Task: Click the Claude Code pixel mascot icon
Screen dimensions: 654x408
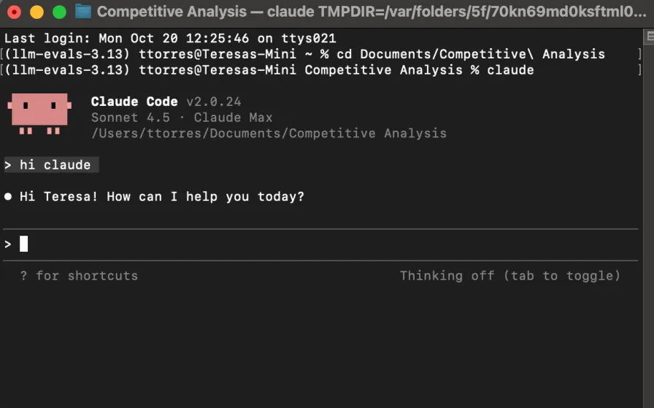Action: click(39, 113)
